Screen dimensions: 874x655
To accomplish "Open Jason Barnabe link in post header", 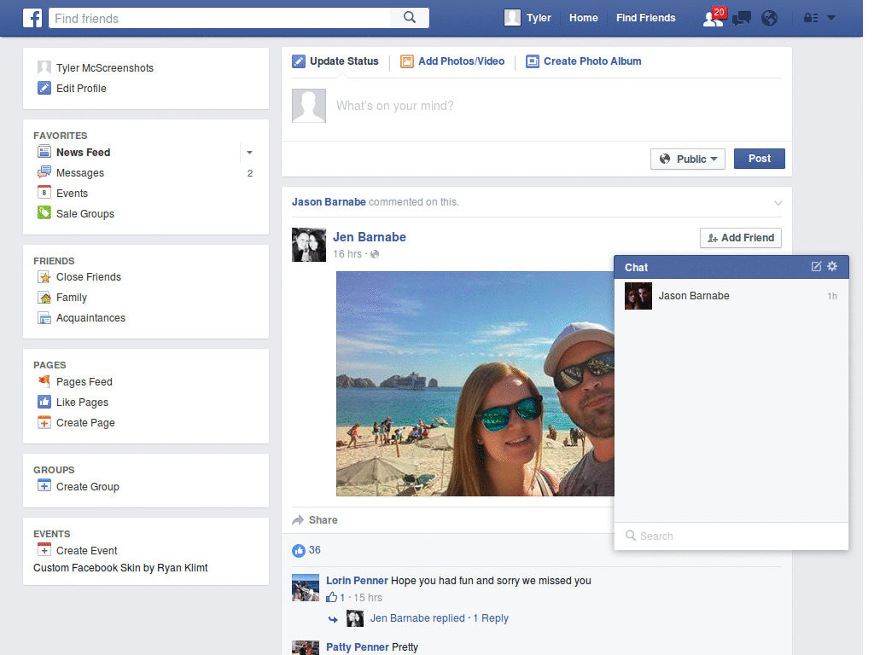I will [329, 201].
